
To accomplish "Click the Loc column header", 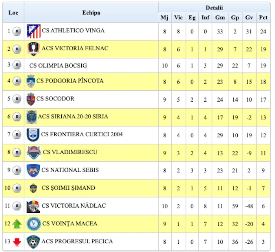I will coord(13,13).
